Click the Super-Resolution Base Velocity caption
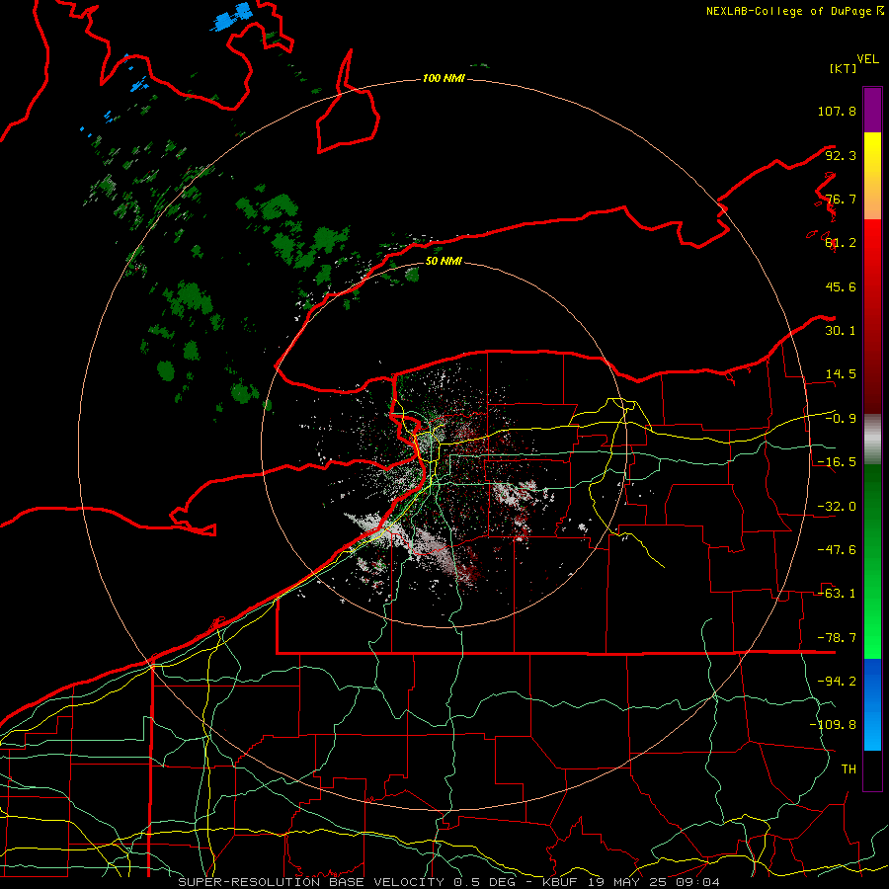The image size is (889, 889). (449, 882)
